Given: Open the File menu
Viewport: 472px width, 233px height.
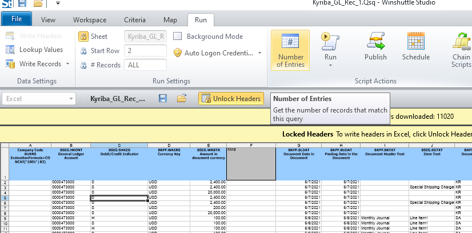Looking at the screenshot, I should tap(16, 20).
